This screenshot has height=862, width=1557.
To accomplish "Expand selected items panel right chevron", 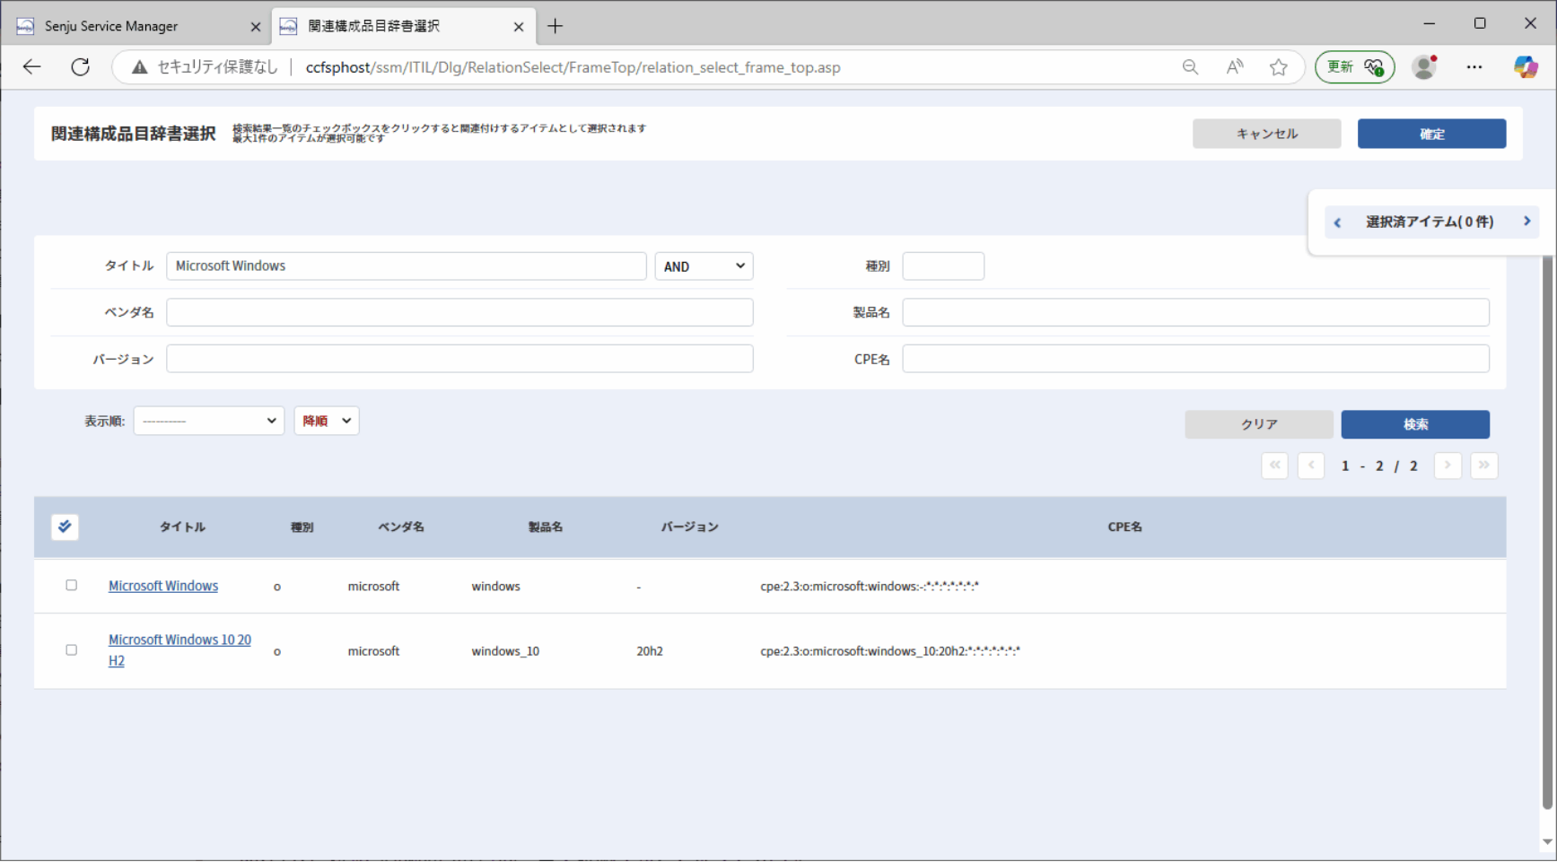I will [x=1526, y=222].
